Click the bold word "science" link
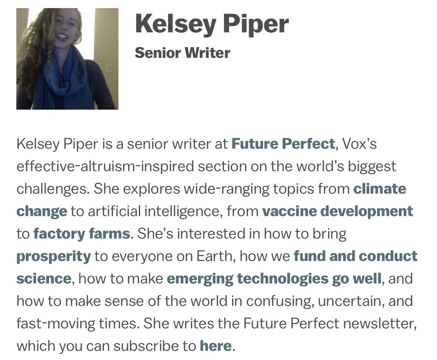This screenshot has height=360, width=437. pyautogui.click(x=44, y=279)
